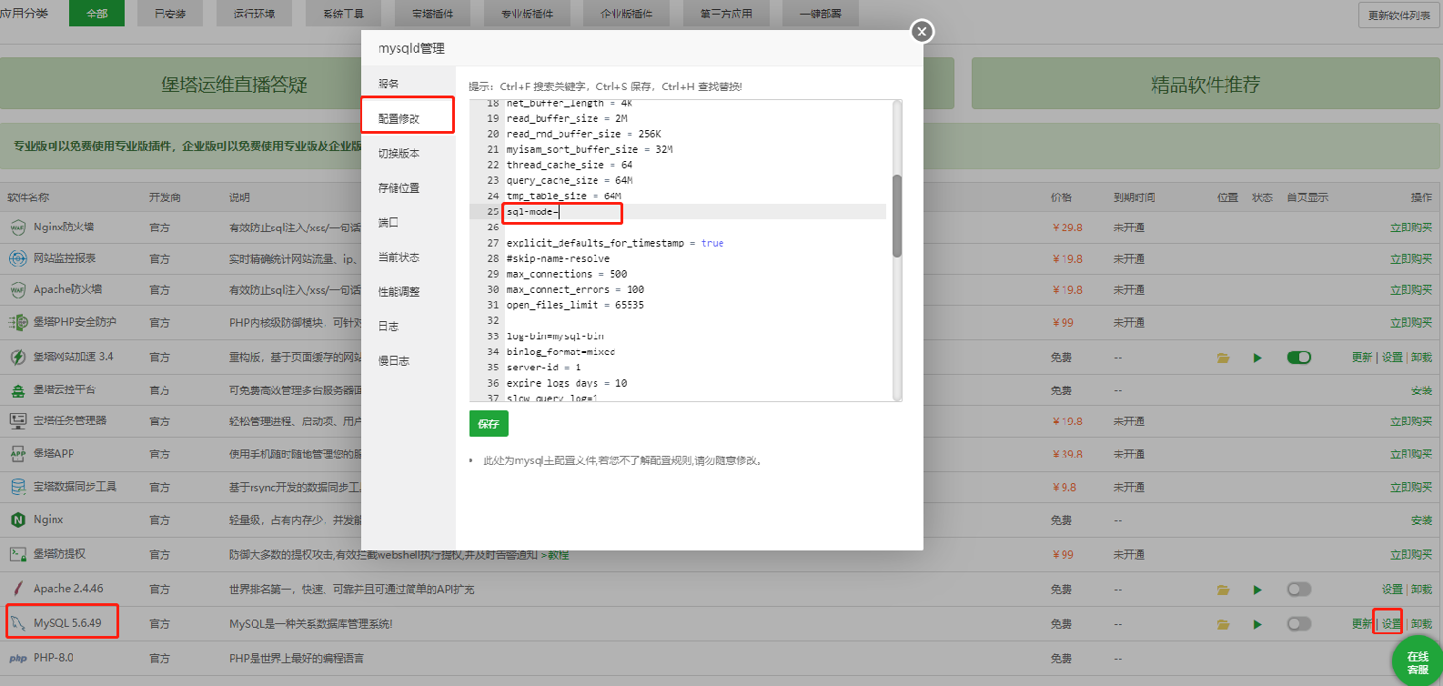Click play icon in Apache 2.4.46 row
Screen dimensions: 1443x686
[1257, 590]
